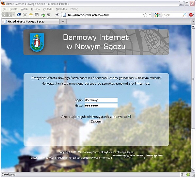The image size is (196, 178).
Task: Expand the address bar URL history dropdown
Action: coord(150,15)
